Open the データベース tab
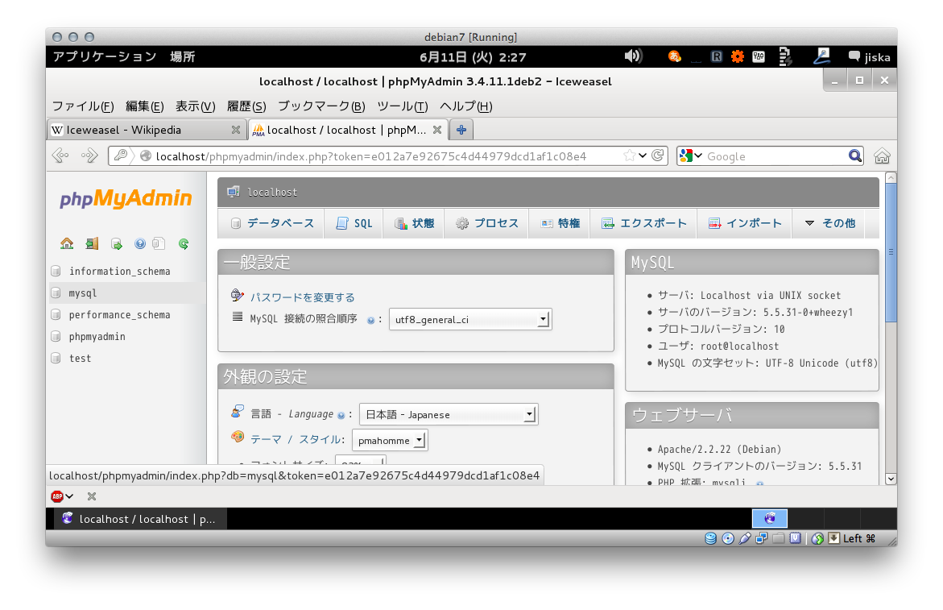The height and width of the screenshot is (610, 943). pos(272,223)
